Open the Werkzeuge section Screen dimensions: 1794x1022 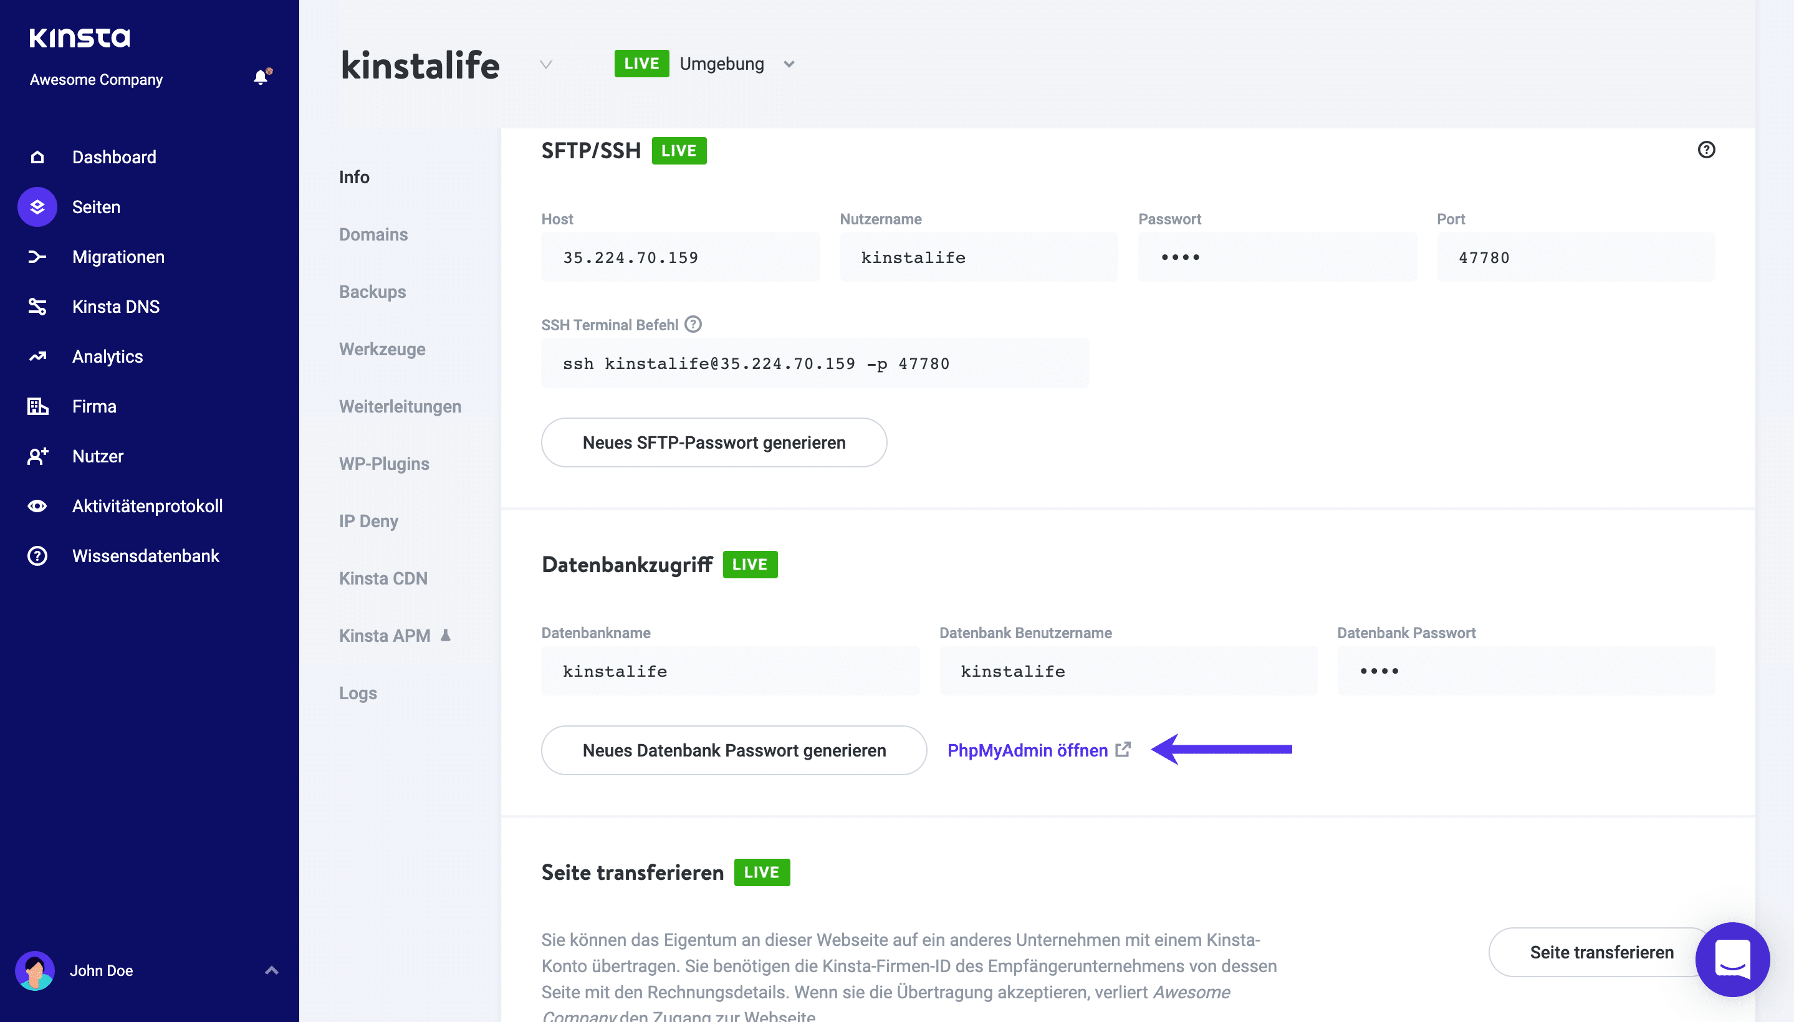click(x=382, y=349)
